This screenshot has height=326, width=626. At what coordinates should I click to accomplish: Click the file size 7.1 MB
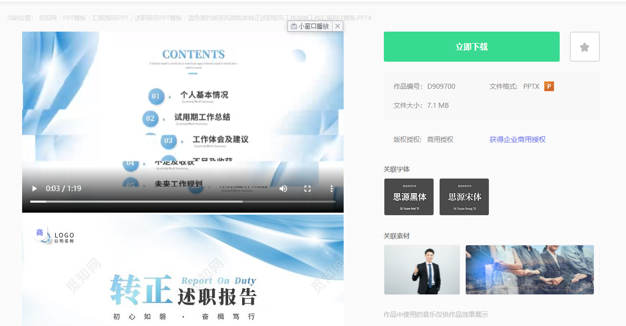pos(438,105)
